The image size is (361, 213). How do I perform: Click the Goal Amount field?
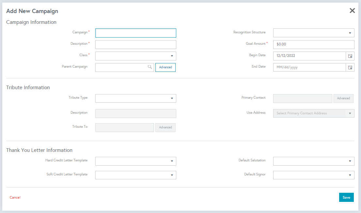coord(314,44)
